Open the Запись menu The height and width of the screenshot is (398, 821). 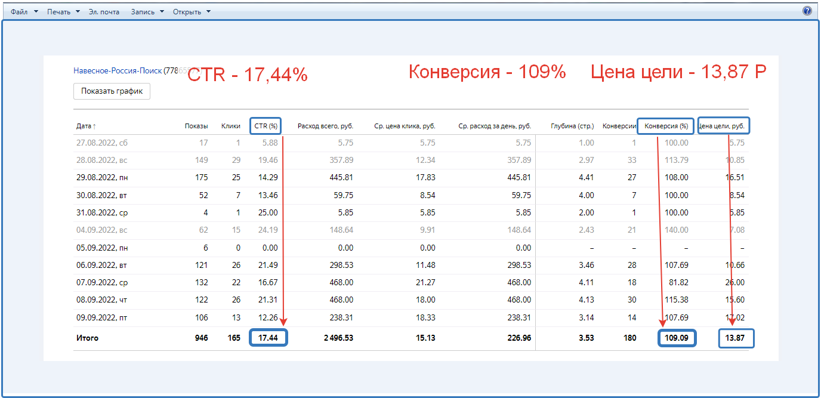143,11
